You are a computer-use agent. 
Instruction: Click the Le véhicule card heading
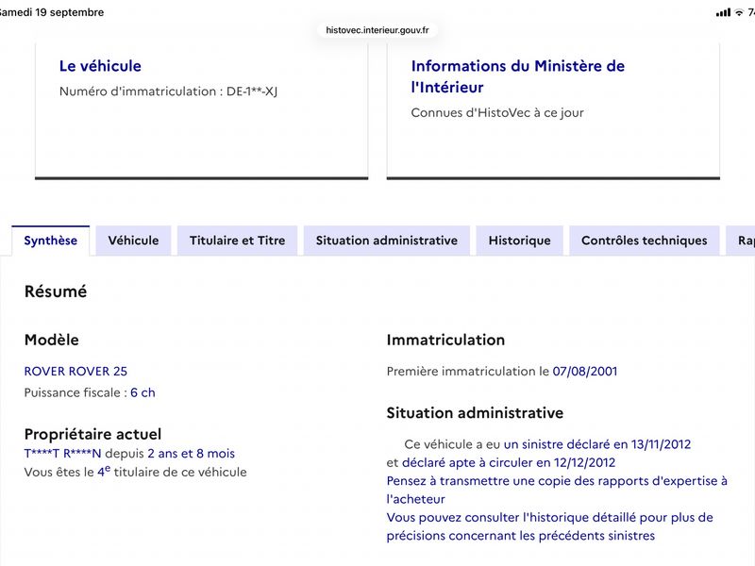[x=100, y=66]
